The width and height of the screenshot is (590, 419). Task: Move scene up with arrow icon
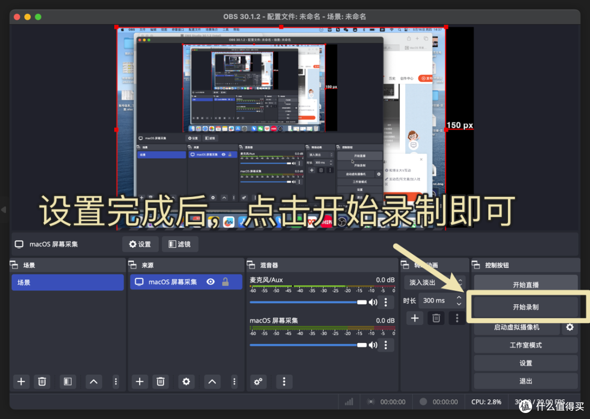[x=94, y=381]
